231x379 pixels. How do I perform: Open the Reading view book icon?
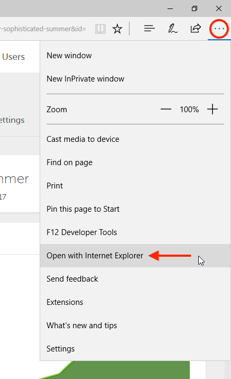tap(100, 29)
